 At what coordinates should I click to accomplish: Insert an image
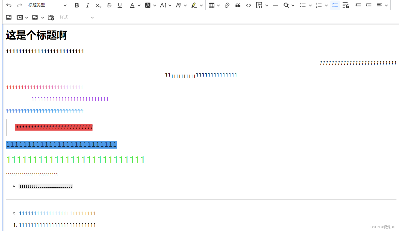point(9,17)
